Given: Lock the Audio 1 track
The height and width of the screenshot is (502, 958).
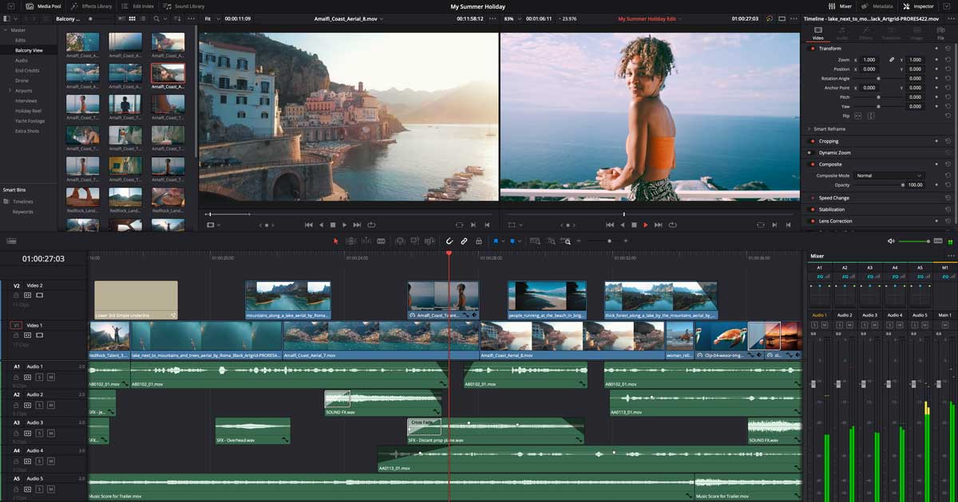Looking at the screenshot, I should (x=17, y=376).
